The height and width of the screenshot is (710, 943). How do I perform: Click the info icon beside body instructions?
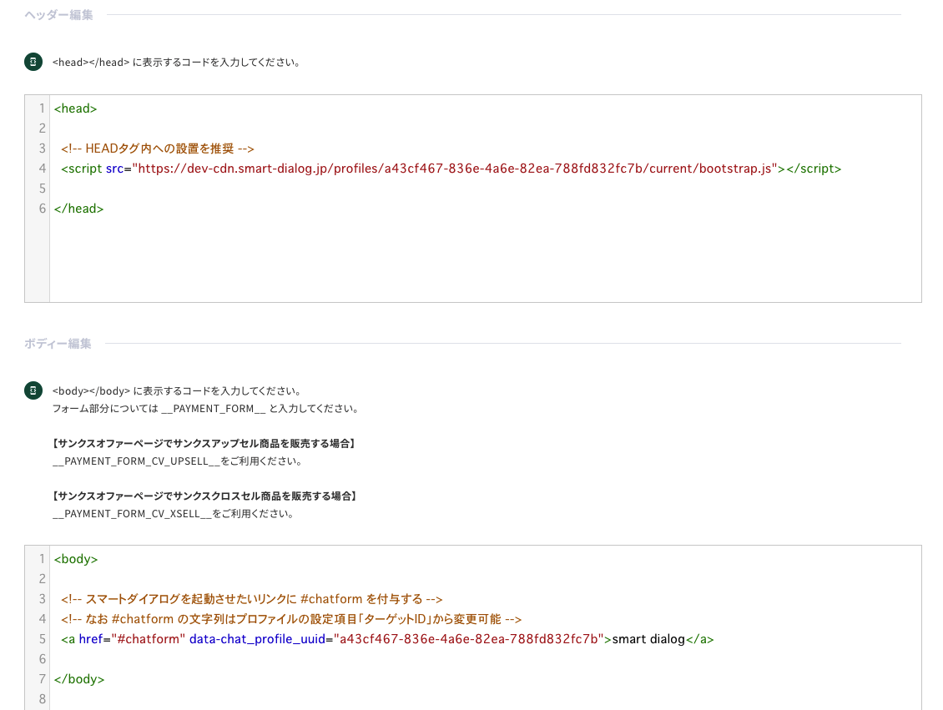click(33, 390)
